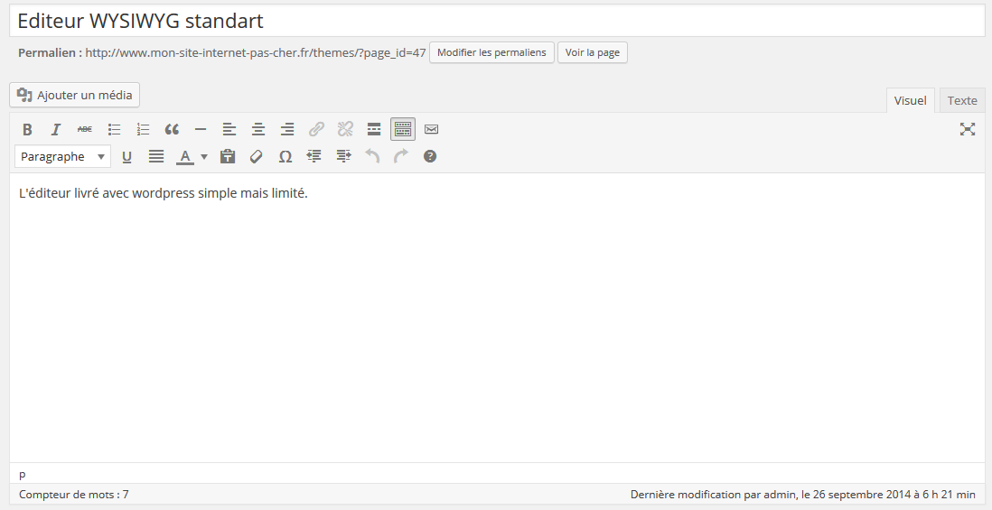
Task: Enter distraction-free fullscreen mode
Action: click(967, 129)
